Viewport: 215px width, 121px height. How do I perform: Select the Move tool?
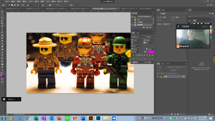coord(2,12)
